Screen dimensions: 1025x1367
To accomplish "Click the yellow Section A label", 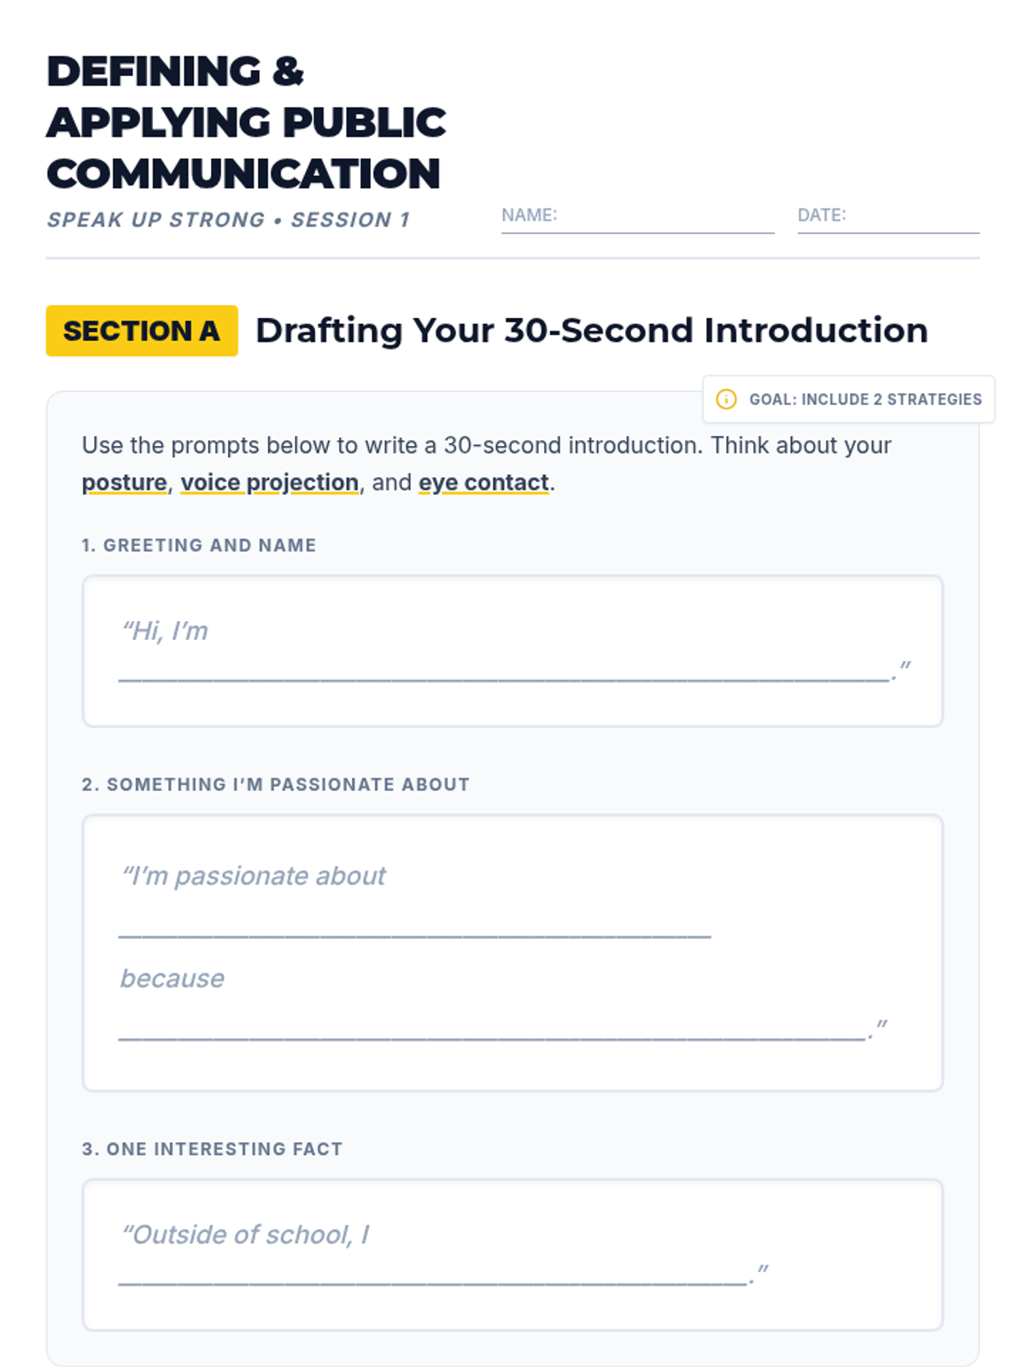I will (142, 331).
